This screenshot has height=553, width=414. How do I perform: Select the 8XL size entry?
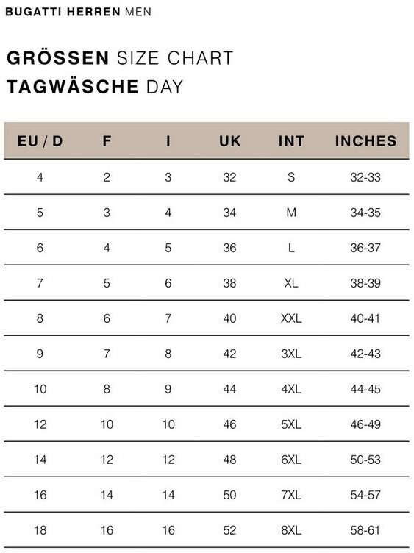click(291, 530)
